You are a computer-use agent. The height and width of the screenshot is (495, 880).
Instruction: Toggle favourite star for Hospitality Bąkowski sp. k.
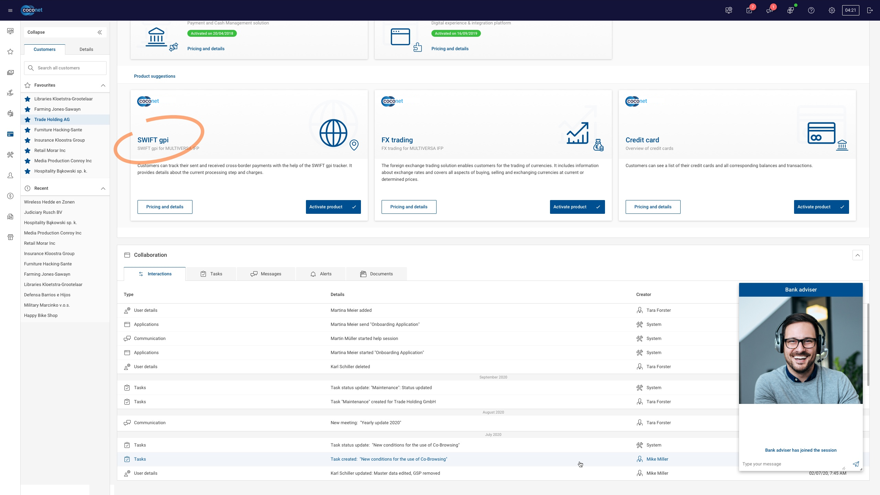pyautogui.click(x=27, y=171)
